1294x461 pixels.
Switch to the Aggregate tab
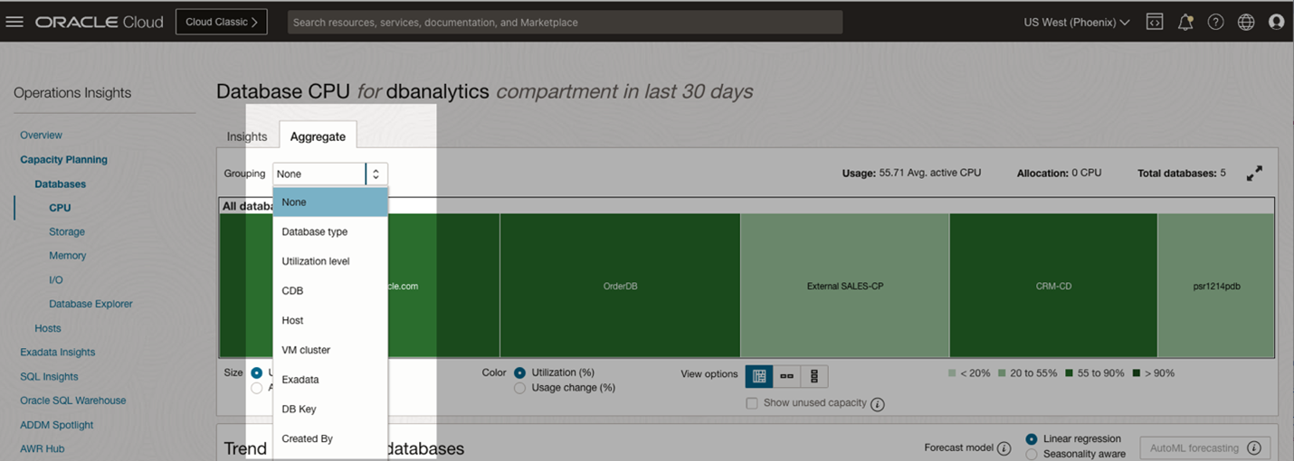[x=318, y=136]
